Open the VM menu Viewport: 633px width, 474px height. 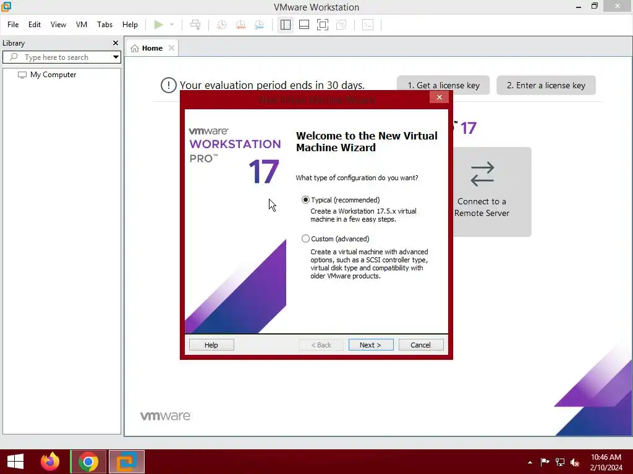pos(82,25)
